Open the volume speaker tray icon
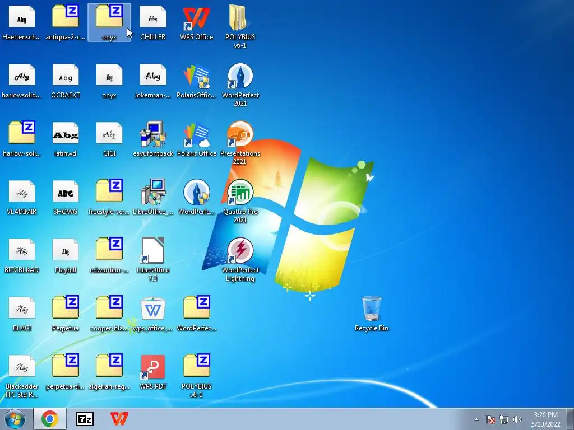 tap(517, 419)
